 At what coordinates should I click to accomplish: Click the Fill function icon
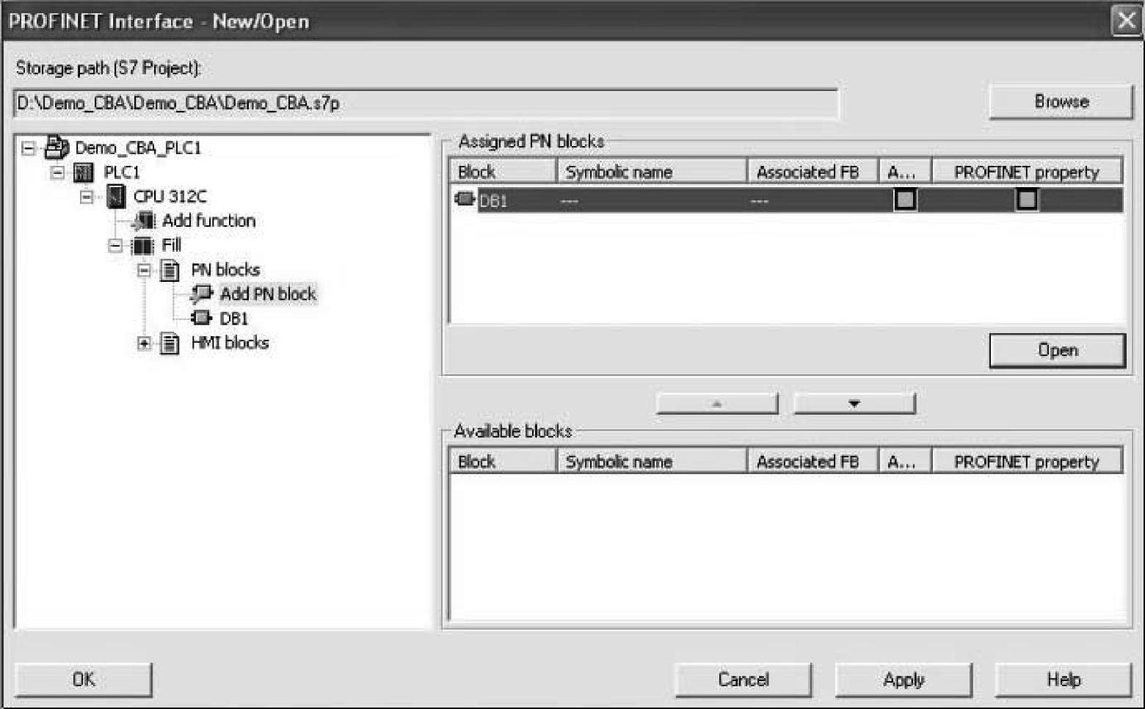[142, 245]
